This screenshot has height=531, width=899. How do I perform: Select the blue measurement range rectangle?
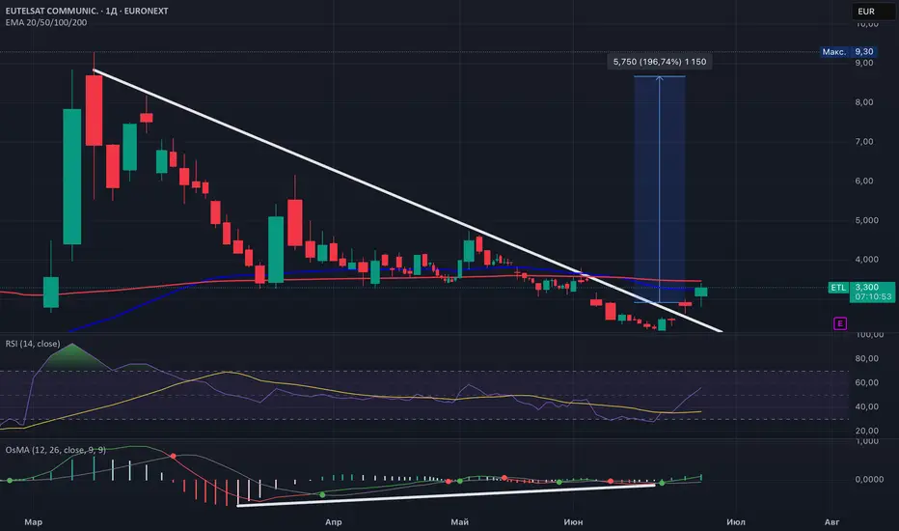[660, 189]
